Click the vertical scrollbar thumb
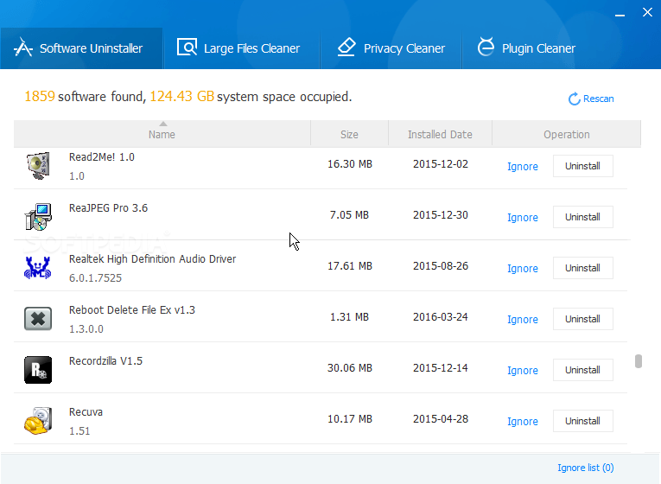The width and height of the screenshot is (661, 484). pyautogui.click(x=639, y=361)
